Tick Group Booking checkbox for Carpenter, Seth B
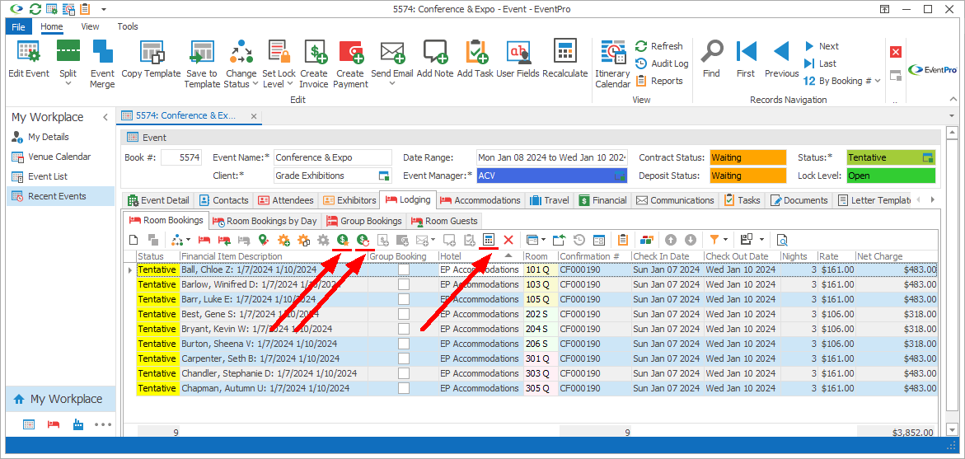Viewport: 965px width, 459px height. coord(404,358)
